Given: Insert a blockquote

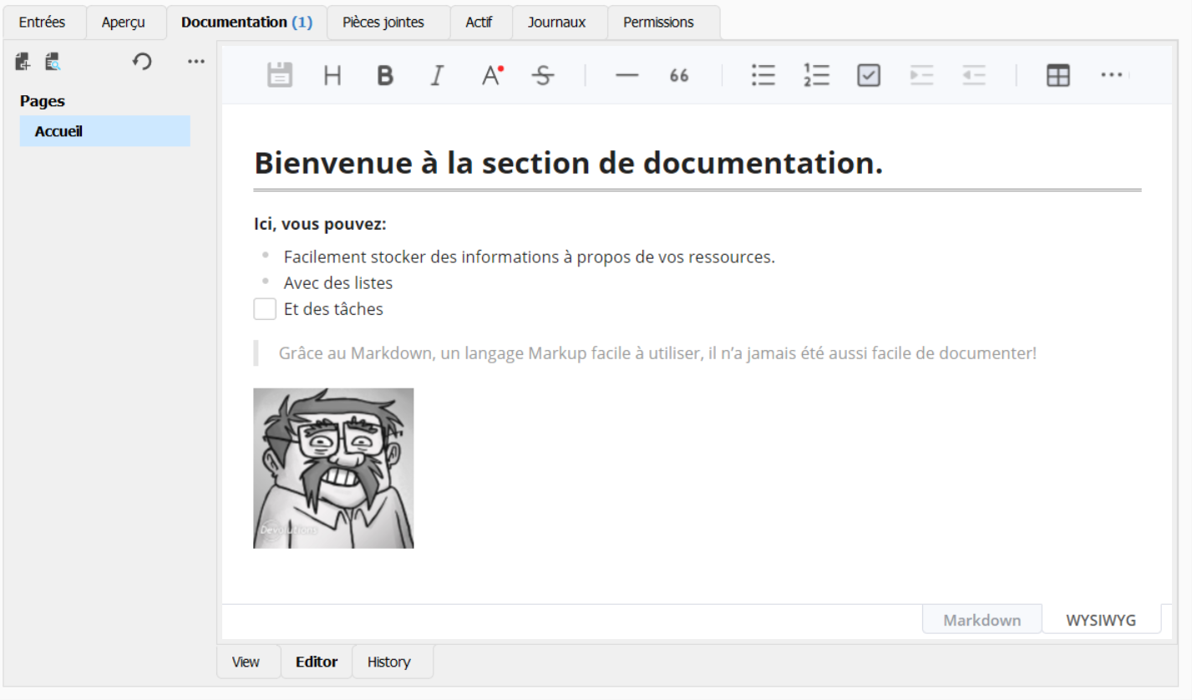Looking at the screenshot, I should point(677,75).
